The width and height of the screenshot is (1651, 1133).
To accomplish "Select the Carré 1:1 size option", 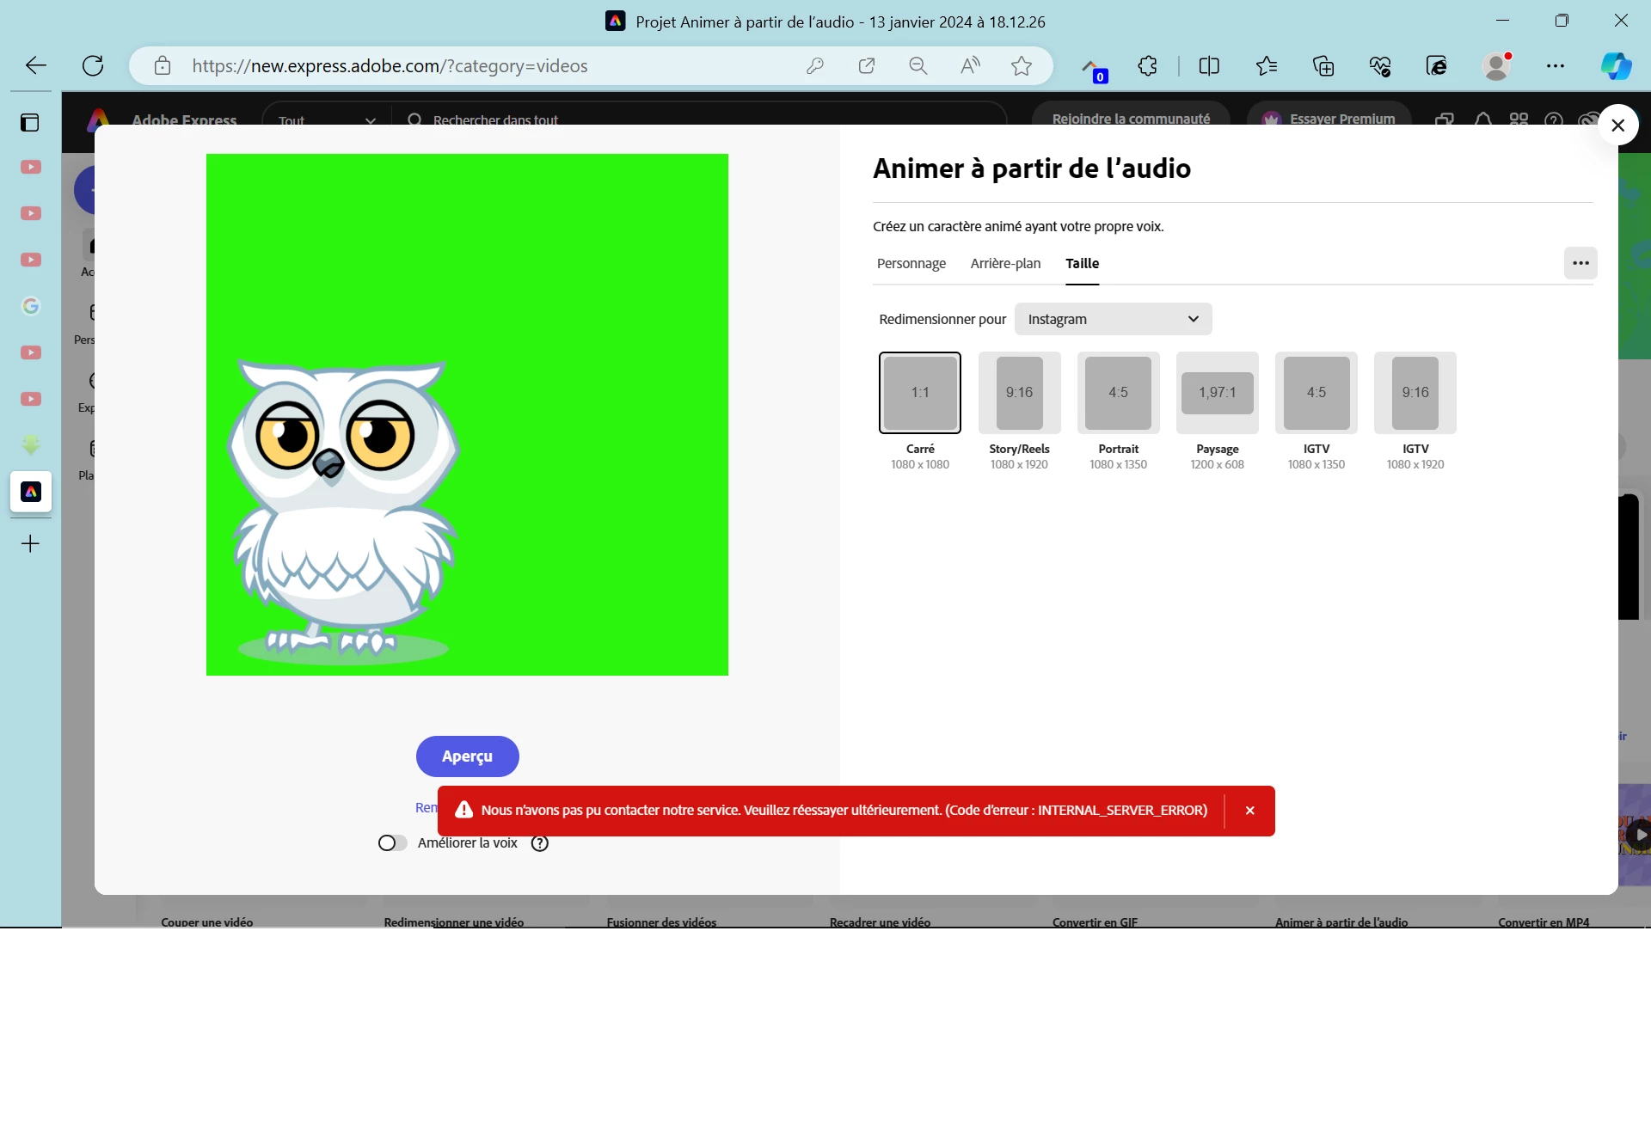I will pyautogui.click(x=919, y=393).
